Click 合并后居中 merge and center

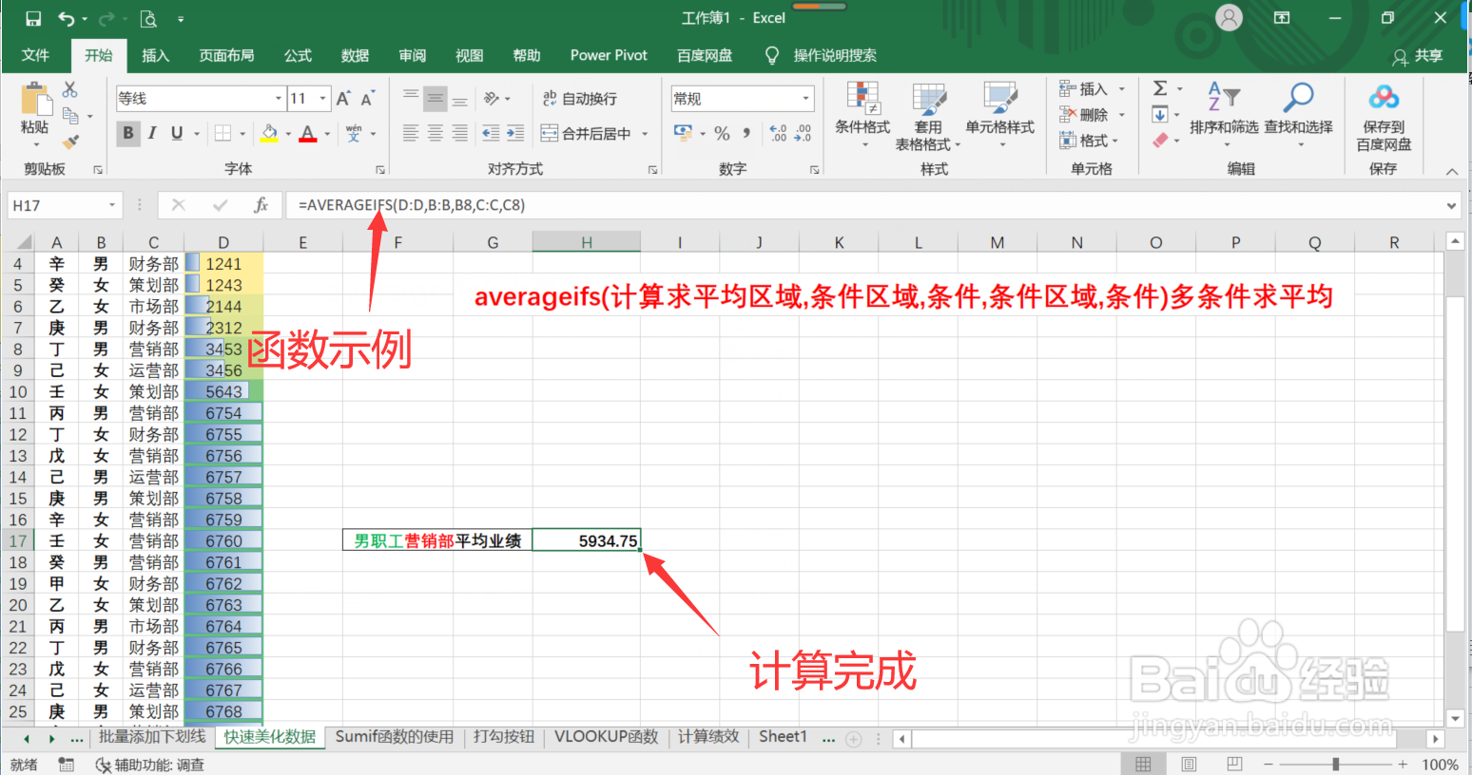587,133
